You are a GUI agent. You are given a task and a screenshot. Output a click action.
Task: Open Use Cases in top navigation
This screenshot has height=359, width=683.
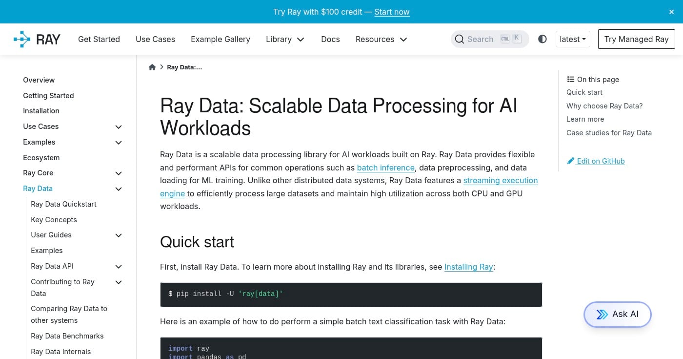155,39
